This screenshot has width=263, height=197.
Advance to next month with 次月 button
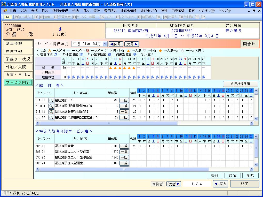pos(132,44)
